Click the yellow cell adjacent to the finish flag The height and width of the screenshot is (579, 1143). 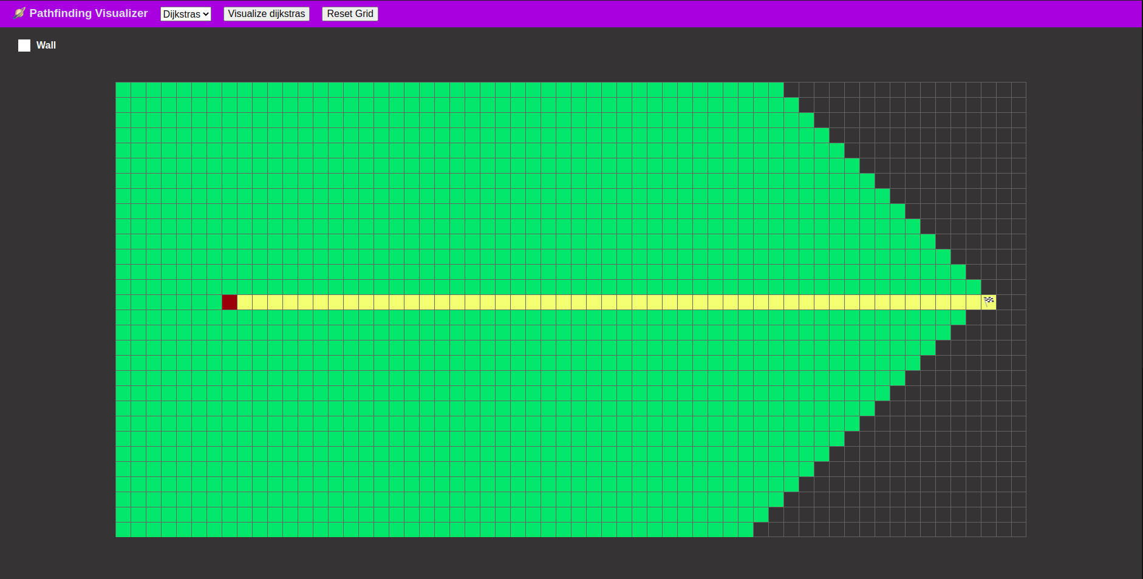pyautogui.click(x=974, y=302)
